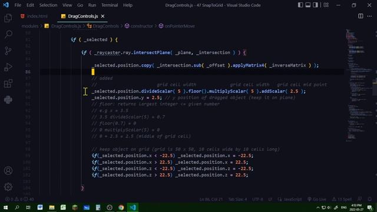Open the Accounts menu icon
377x212 pixels.
coord(8,171)
